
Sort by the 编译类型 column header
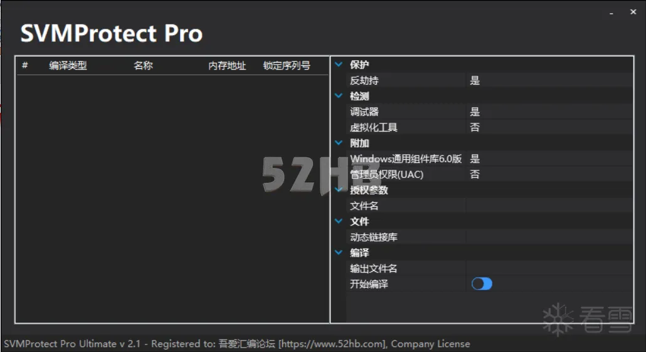click(68, 65)
